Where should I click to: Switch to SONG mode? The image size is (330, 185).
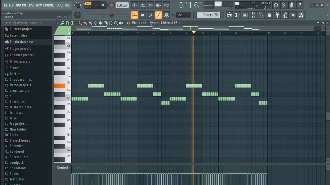click(88, 7)
